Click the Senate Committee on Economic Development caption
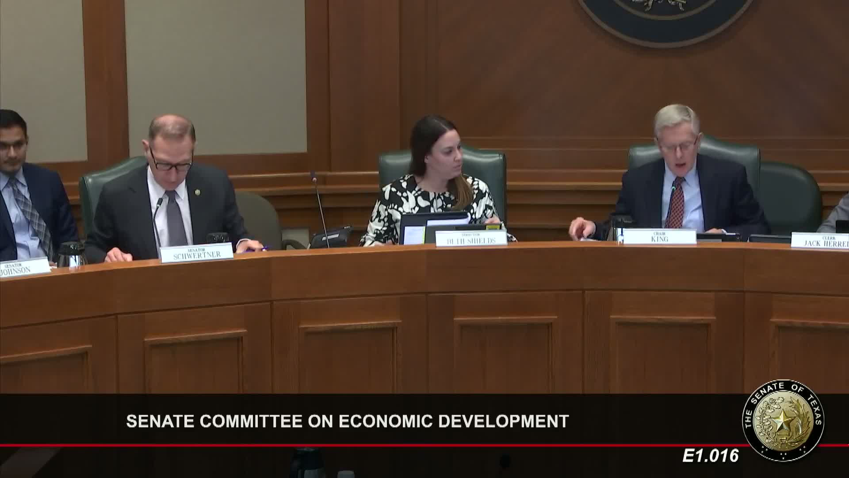The image size is (849, 478). coord(347,421)
